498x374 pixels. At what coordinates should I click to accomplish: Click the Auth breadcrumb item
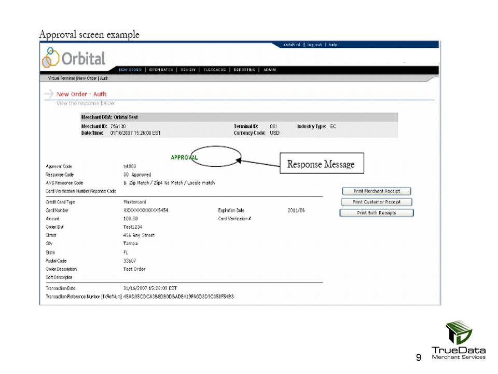click(104, 78)
